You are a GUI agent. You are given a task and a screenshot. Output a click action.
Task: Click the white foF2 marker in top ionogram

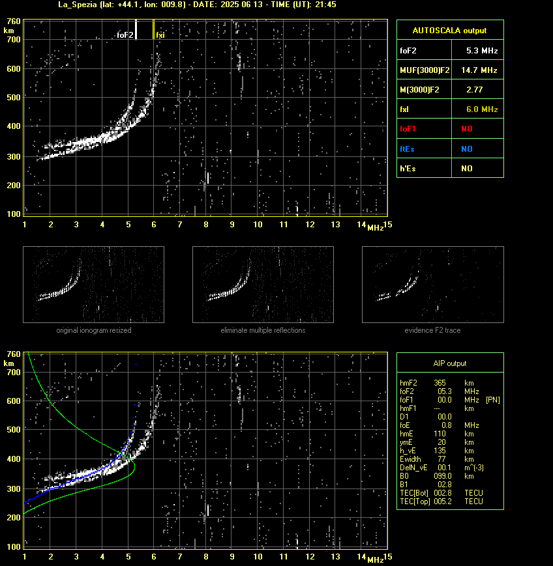click(136, 29)
